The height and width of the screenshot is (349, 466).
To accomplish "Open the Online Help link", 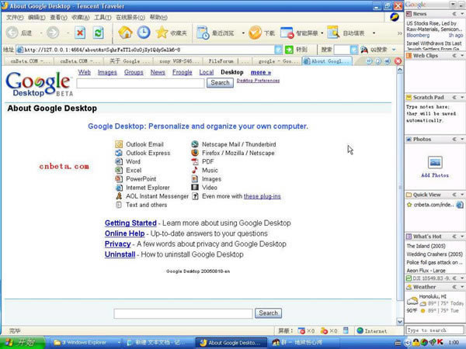I will pos(124,233).
